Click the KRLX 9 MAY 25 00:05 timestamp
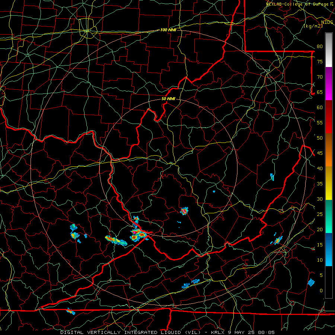Viewport: 335px width, 335px height. pos(243,332)
